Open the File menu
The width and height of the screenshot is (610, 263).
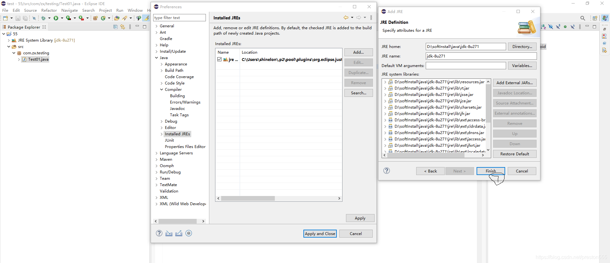(x=5, y=10)
